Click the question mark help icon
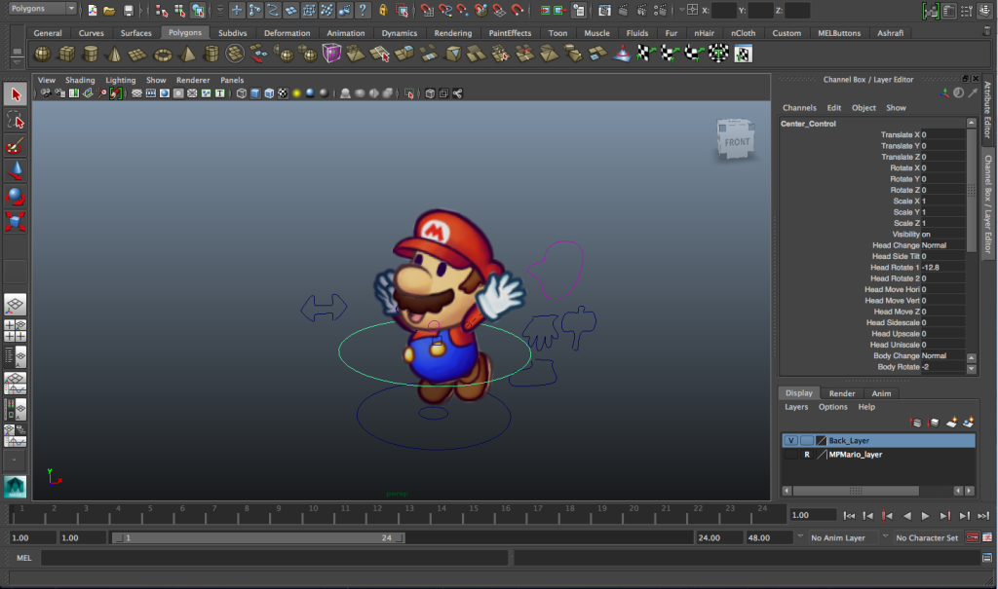The width and height of the screenshot is (998, 589). (x=363, y=10)
